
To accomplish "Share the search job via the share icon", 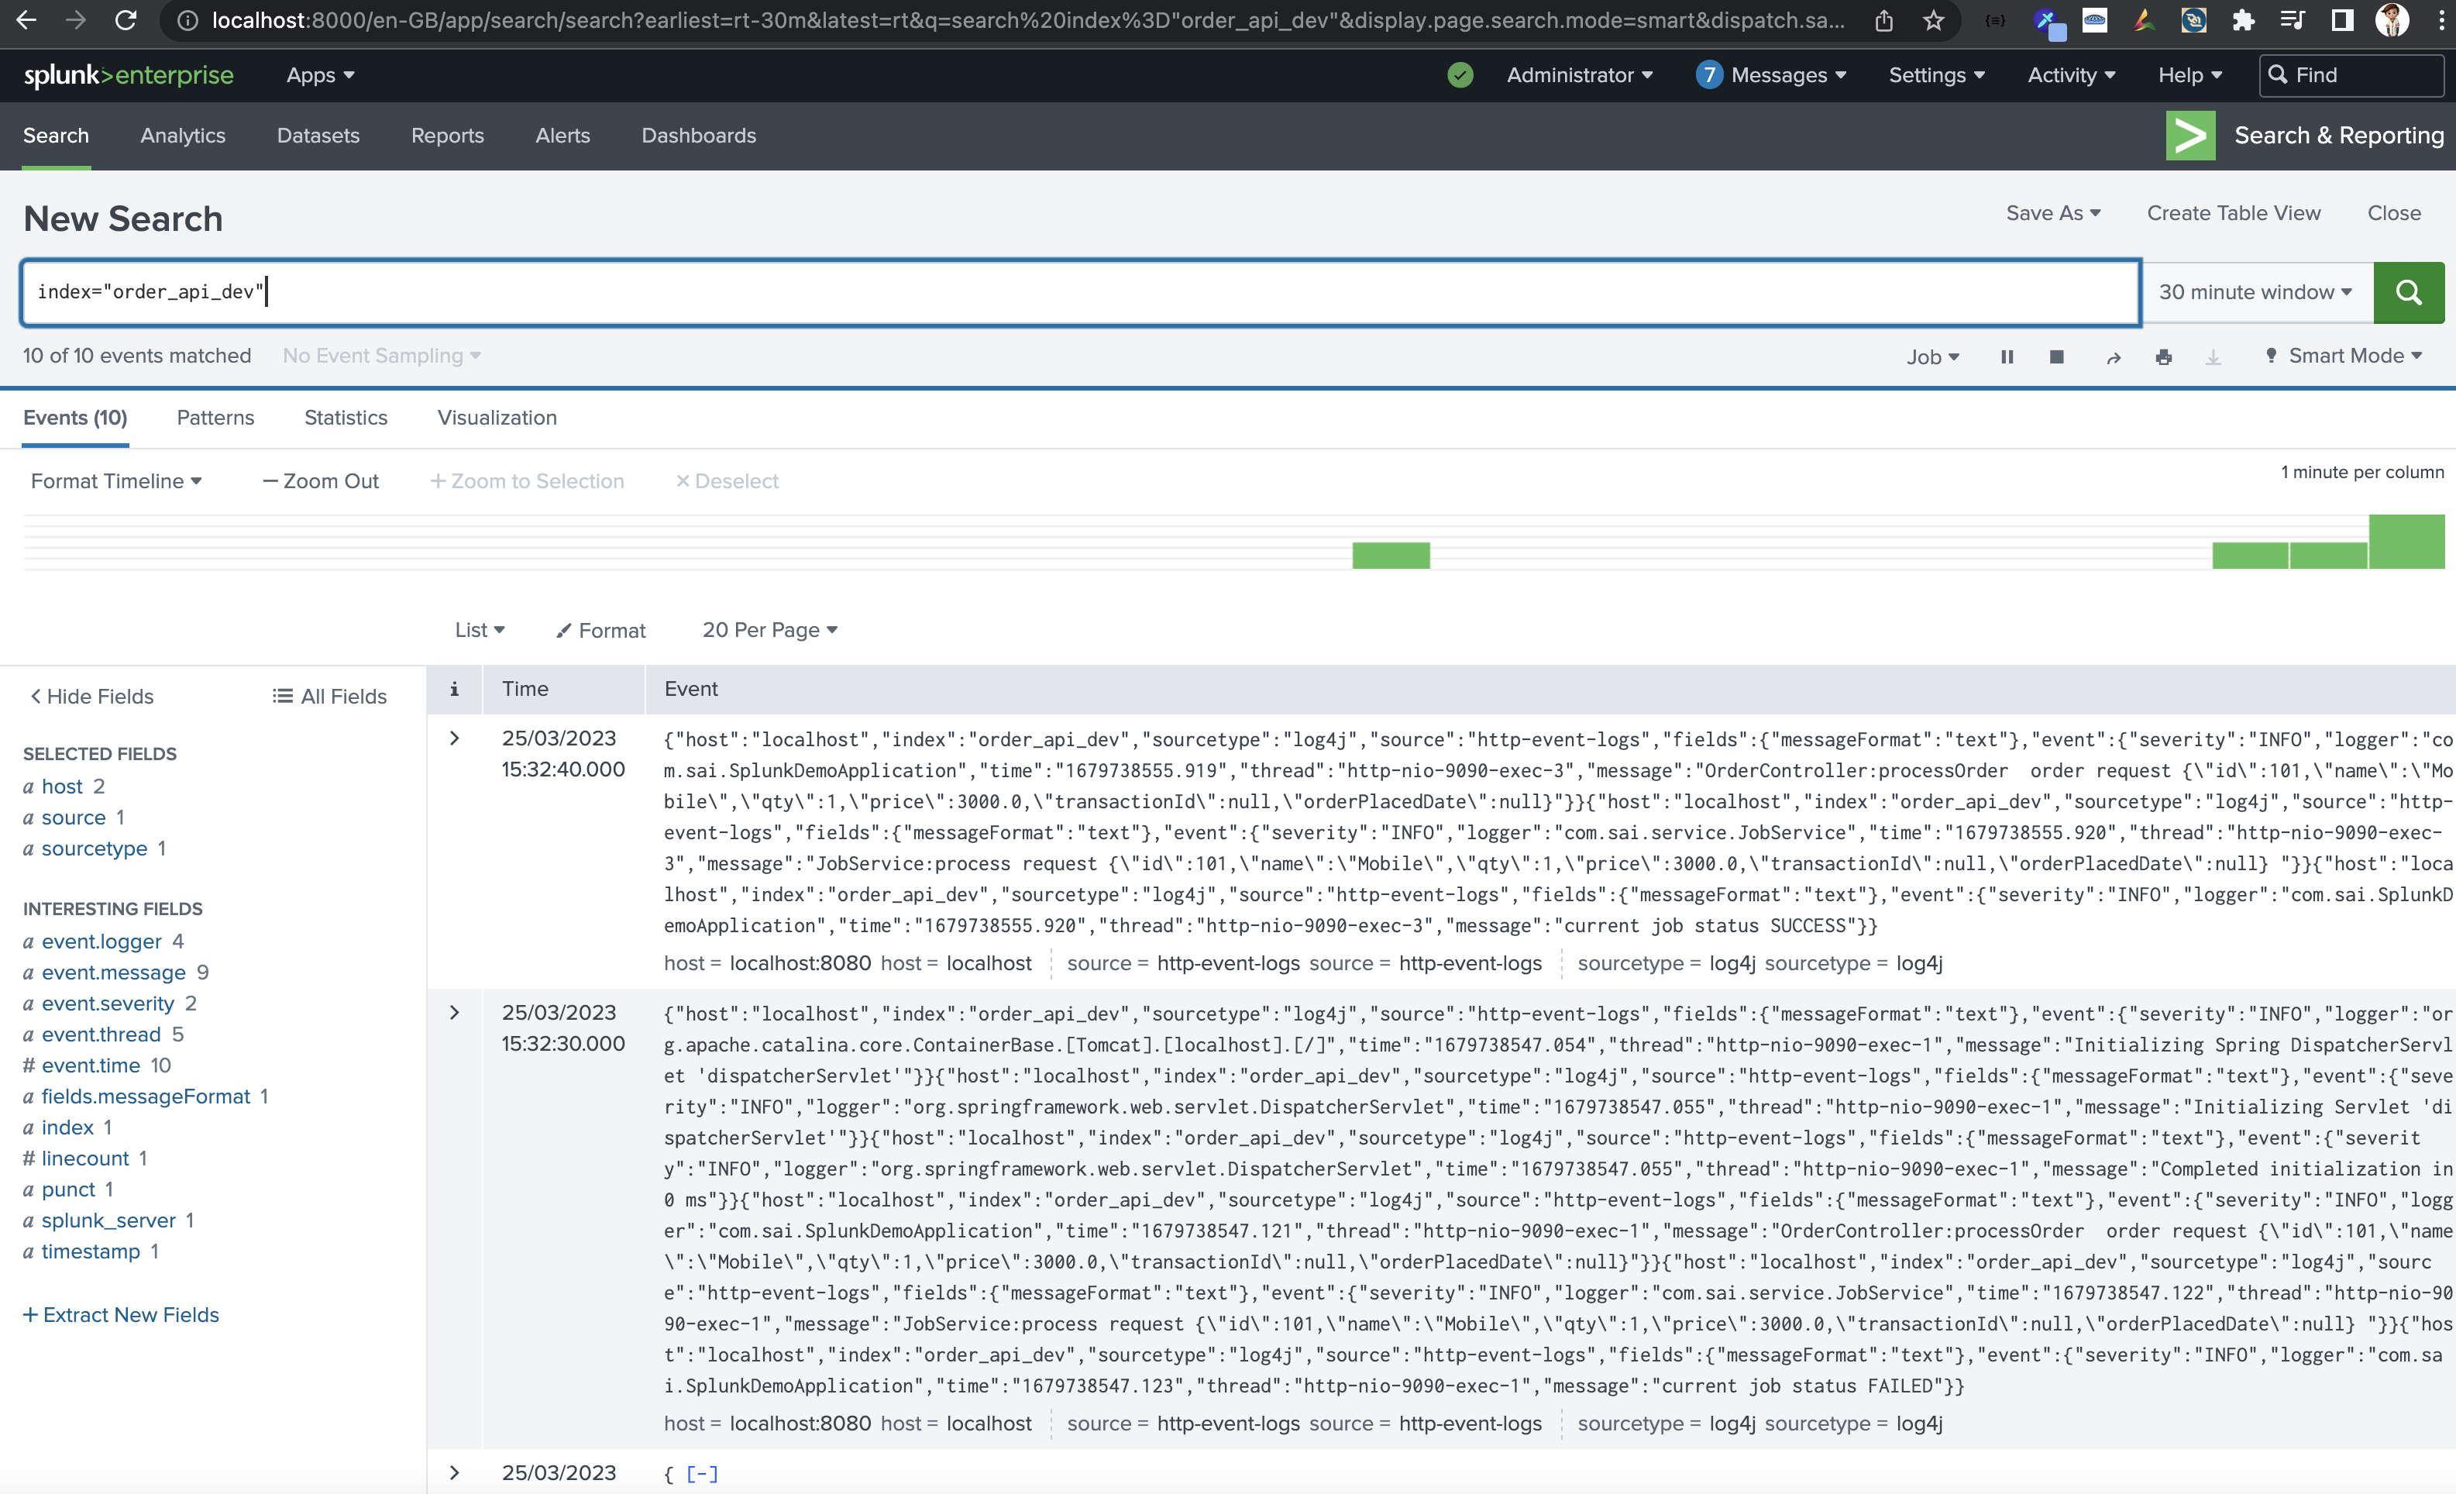I will click(x=2114, y=356).
